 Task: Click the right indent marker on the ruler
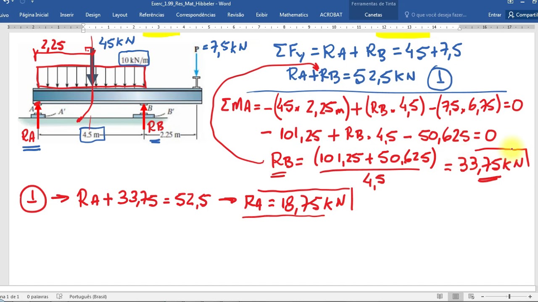tap(459, 29)
